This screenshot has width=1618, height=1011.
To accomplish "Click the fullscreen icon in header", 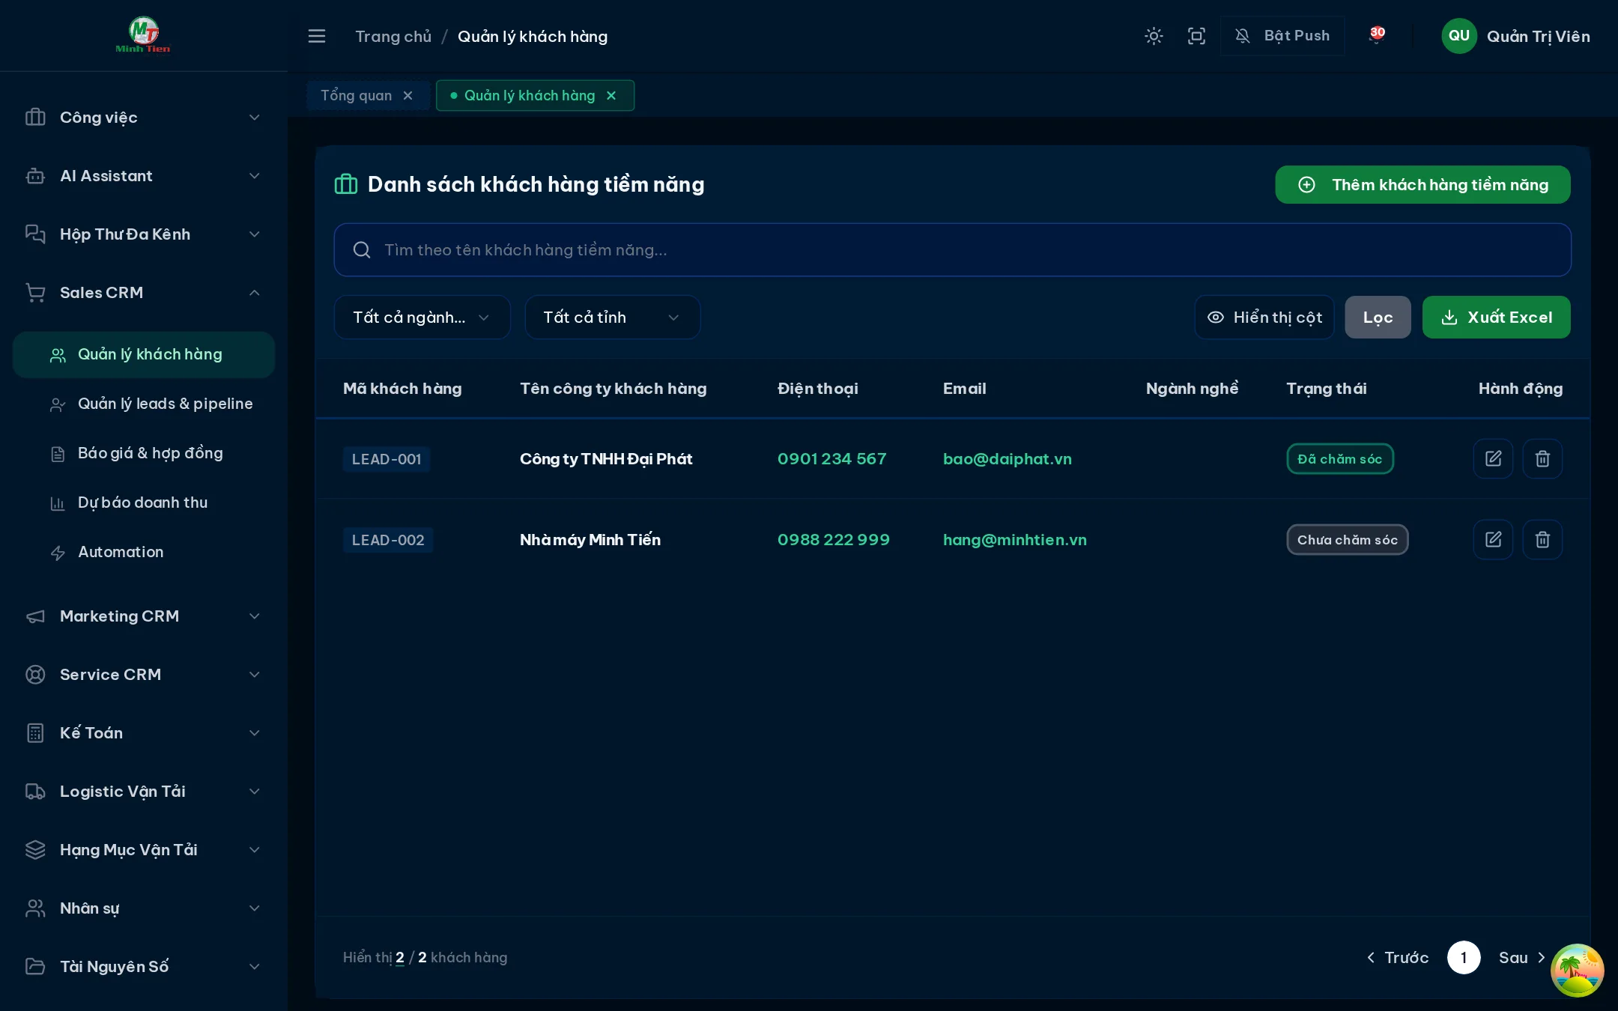I will click(1196, 36).
